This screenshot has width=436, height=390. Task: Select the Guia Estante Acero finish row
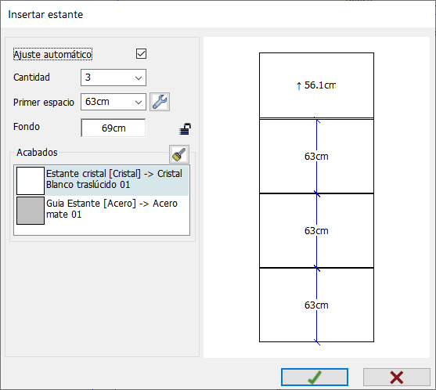coord(103,210)
